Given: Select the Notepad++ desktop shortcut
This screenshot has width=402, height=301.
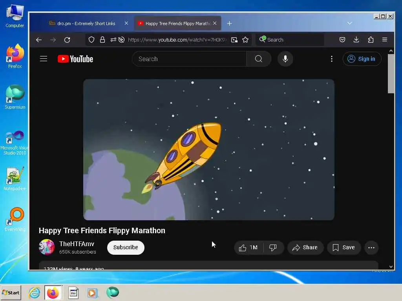Looking at the screenshot, I should pos(15,179).
